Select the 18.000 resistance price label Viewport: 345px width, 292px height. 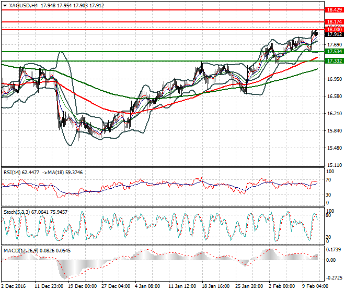pyautogui.click(x=334, y=30)
